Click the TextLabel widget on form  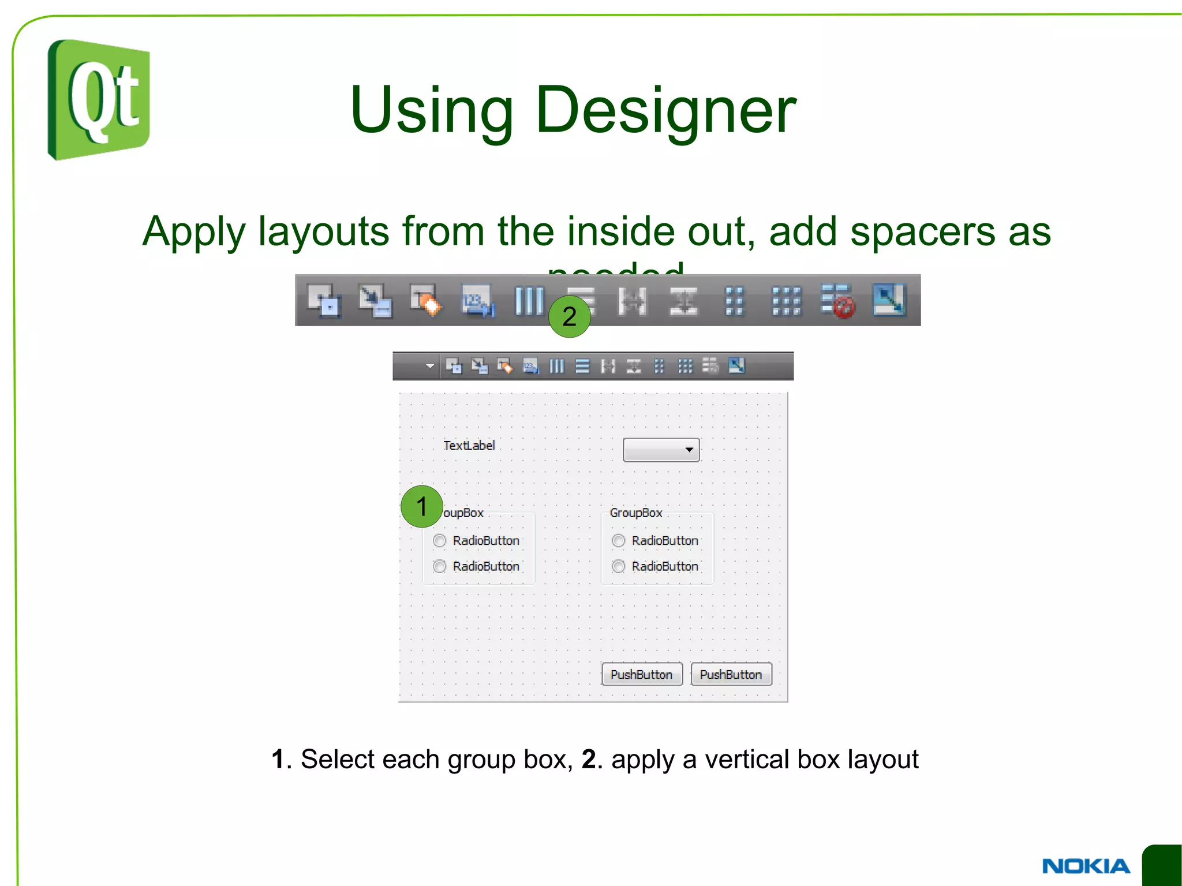pos(469,446)
